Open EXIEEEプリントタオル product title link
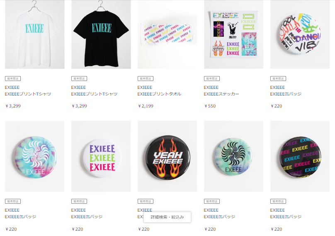 point(159,94)
